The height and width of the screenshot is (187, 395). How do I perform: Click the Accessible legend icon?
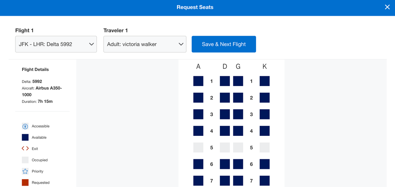[25, 126]
